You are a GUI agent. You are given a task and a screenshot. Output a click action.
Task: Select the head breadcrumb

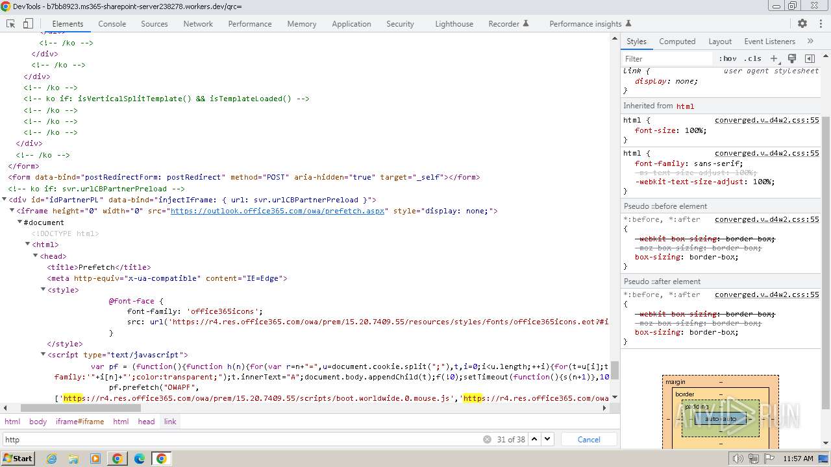[147, 422]
